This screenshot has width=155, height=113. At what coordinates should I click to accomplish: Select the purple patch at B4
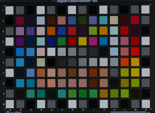pyautogui.click(x=20, y=42)
